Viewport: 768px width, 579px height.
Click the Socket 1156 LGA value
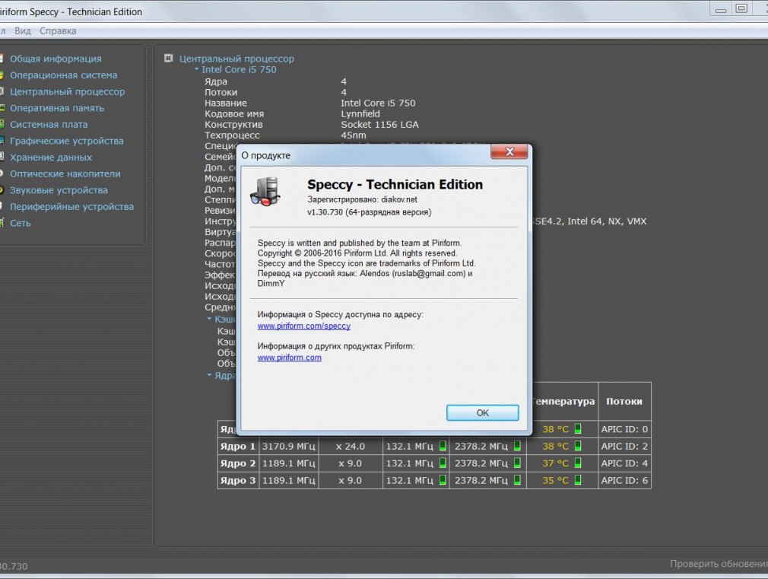[379, 125]
